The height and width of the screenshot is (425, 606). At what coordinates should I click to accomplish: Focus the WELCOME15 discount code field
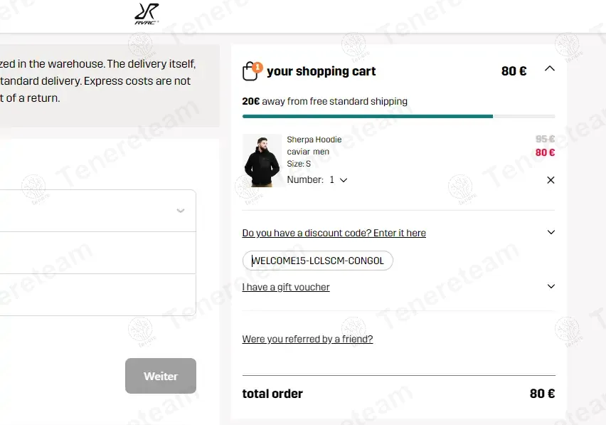318,261
